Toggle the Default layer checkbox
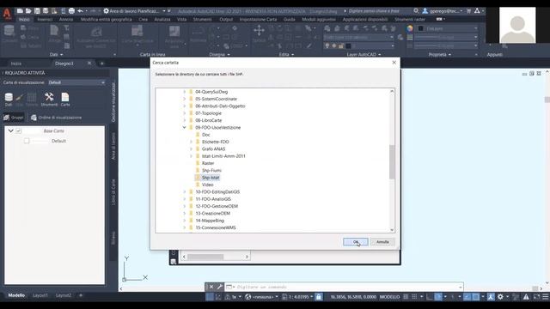The height and width of the screenshot is (309, 550). (x=27, y=141)
